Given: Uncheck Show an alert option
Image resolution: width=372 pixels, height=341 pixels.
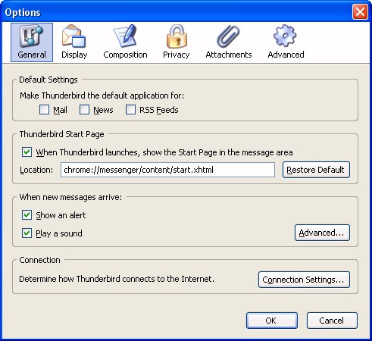Looking at the screenshot, I should coord(27,215).
